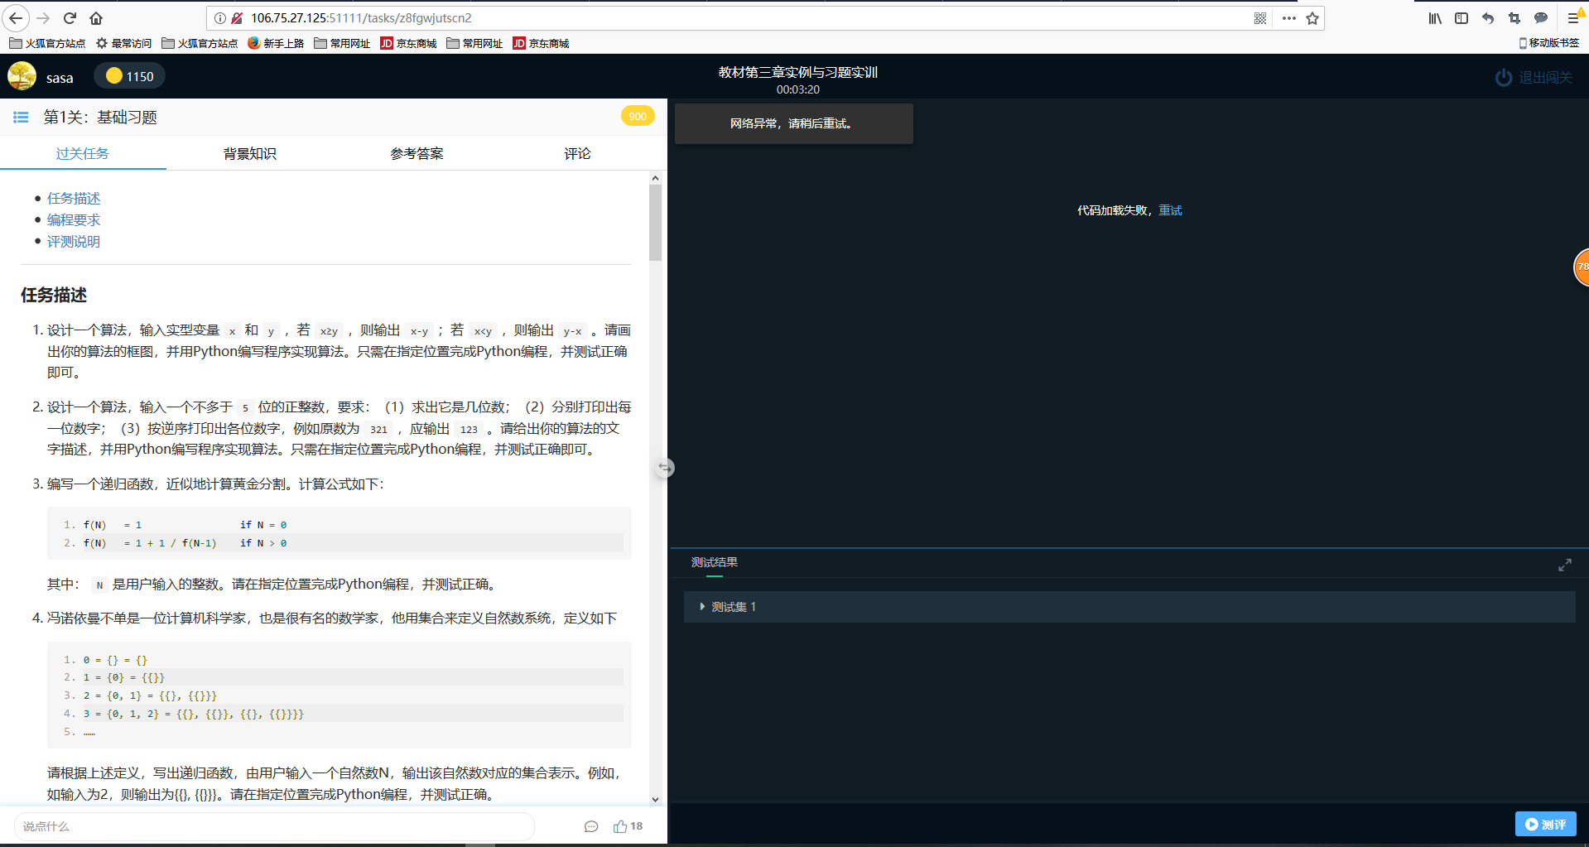Like the task with thumbs-up icon
Screen dimensions: 1589x847
click(x=620, y=826)
